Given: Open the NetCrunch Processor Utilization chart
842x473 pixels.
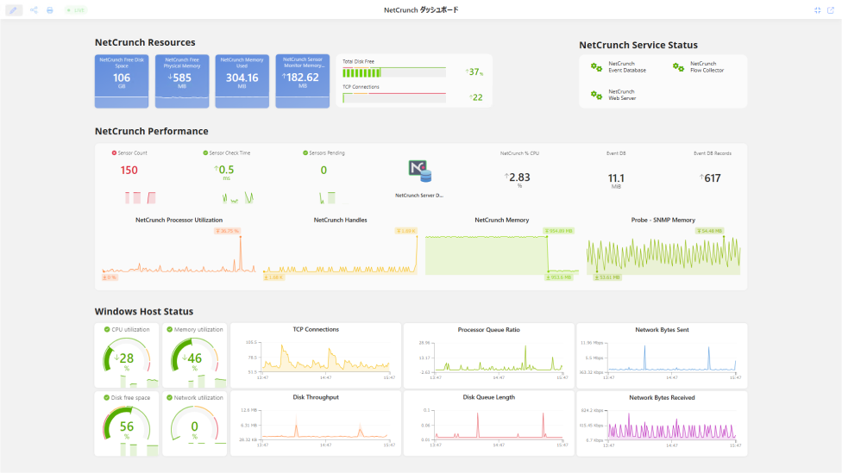Looking at the screenshot, I should [x=179, y=249].
